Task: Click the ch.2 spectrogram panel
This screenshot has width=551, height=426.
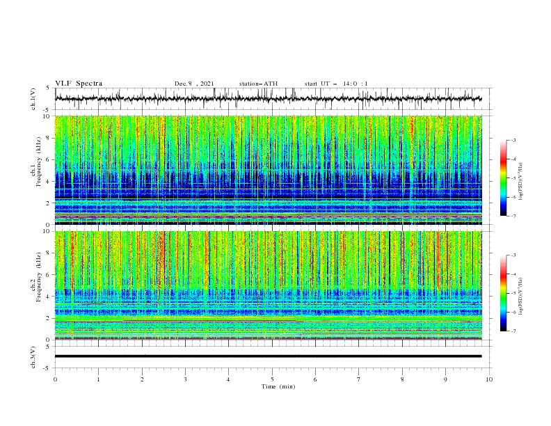Action: 269,285
